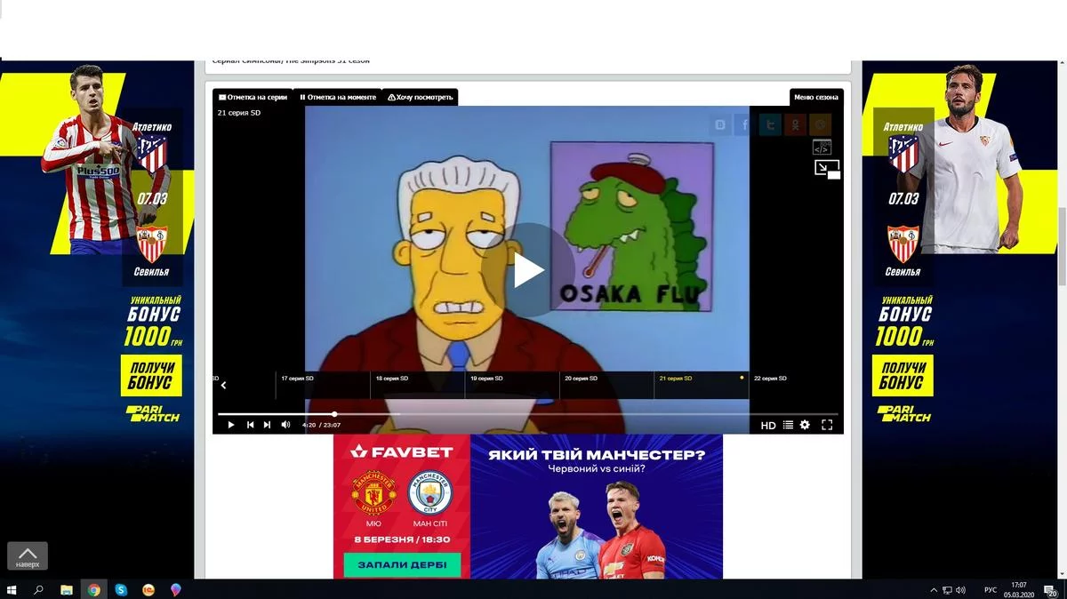Mute the video with the speaker icon
The width and height of the screenshot is (1067, 599).
[285, 425]
